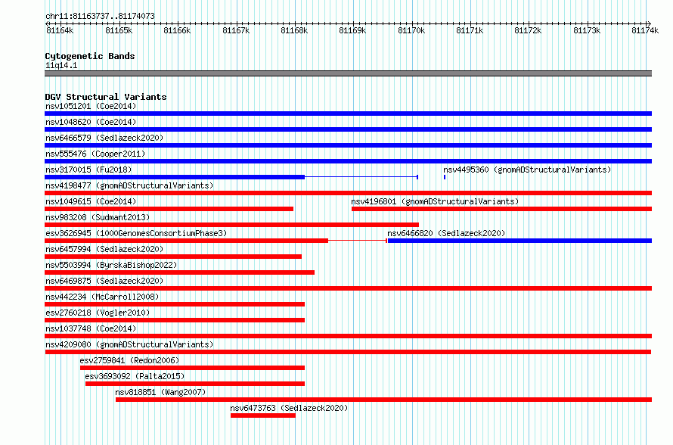Select nsv818851 (Wang2007) label

160,392
